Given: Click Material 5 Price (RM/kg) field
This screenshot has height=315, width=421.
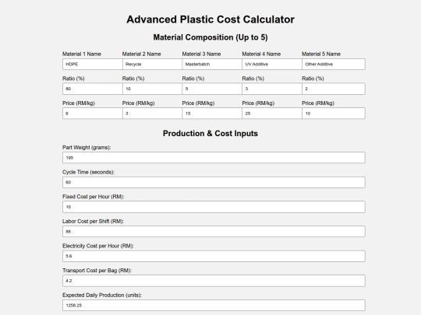Looking at the screenshot, I should pyautogui.click(x=334, y=114).
